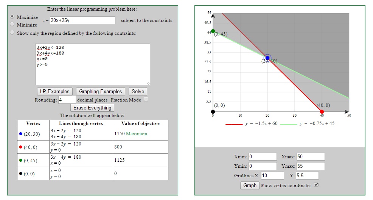The image size is (373, 200).
Task: Click the Xmax input field
Action: coord(310,157)
